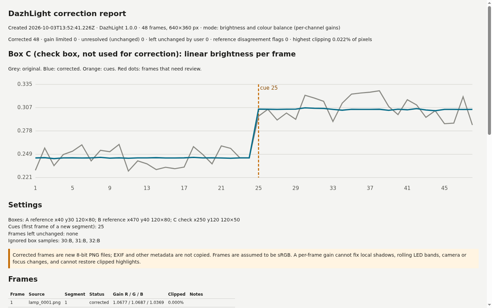Click the x-axis label "33"
This screenshot has width=492, height=308.
(333, 188)
